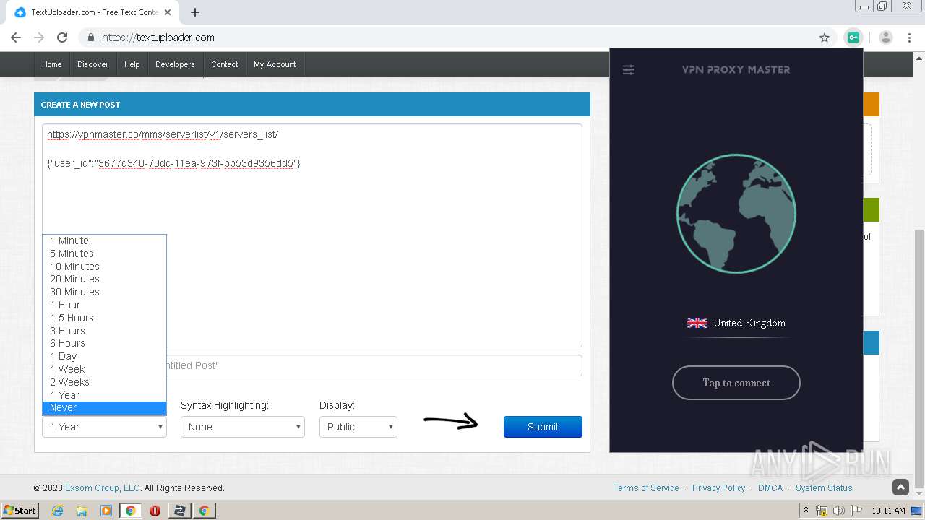Open the Syntax Highlighting dropdown
The height and width of the screenshot is (520, 925).
pyautogui.click(x=243, y=427)
